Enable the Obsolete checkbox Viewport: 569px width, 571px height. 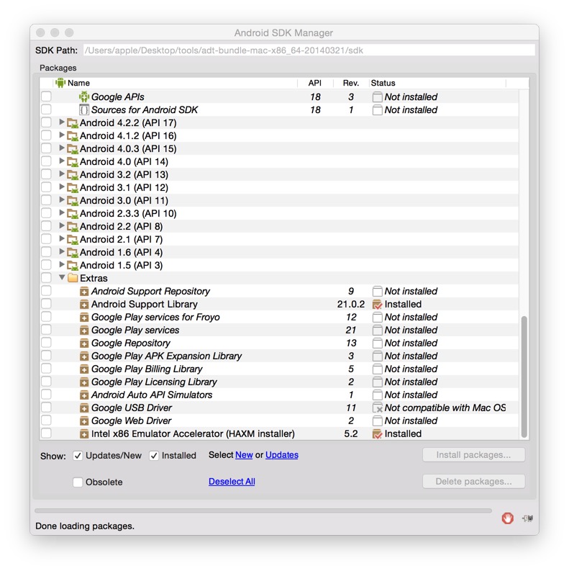[x=78, y=482]
